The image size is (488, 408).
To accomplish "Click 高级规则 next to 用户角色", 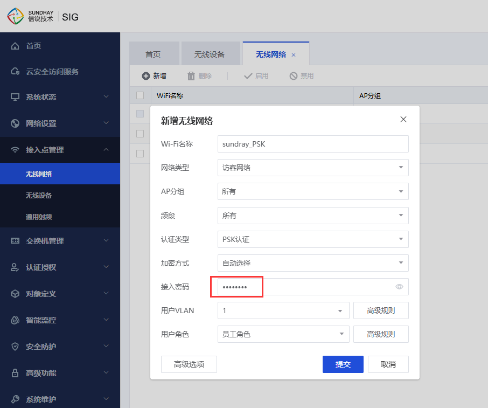I will click(x=381, y=334).
